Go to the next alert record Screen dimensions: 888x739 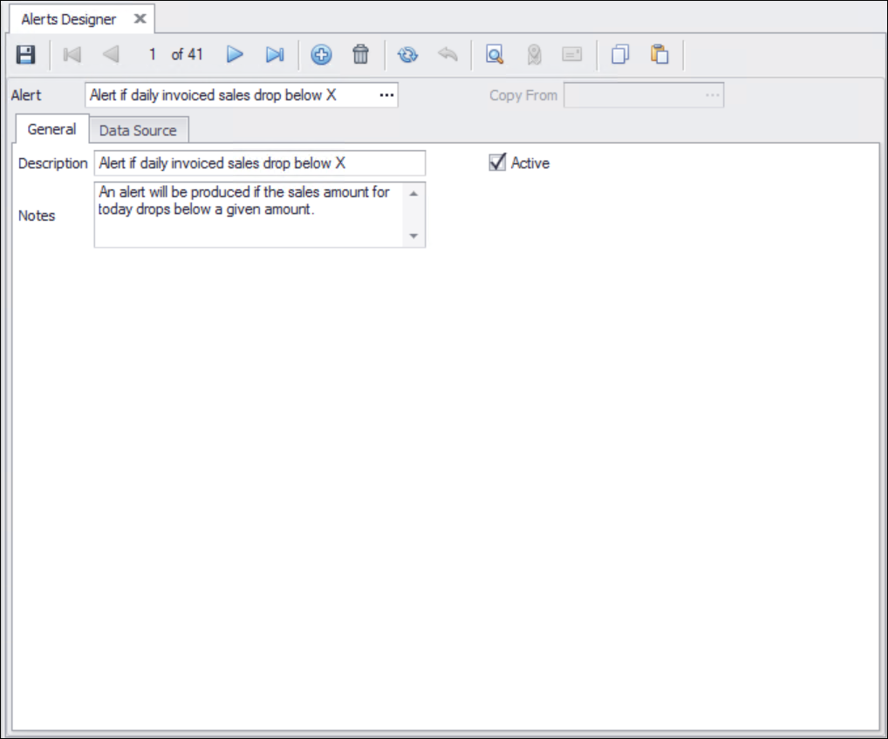(235, 55)
